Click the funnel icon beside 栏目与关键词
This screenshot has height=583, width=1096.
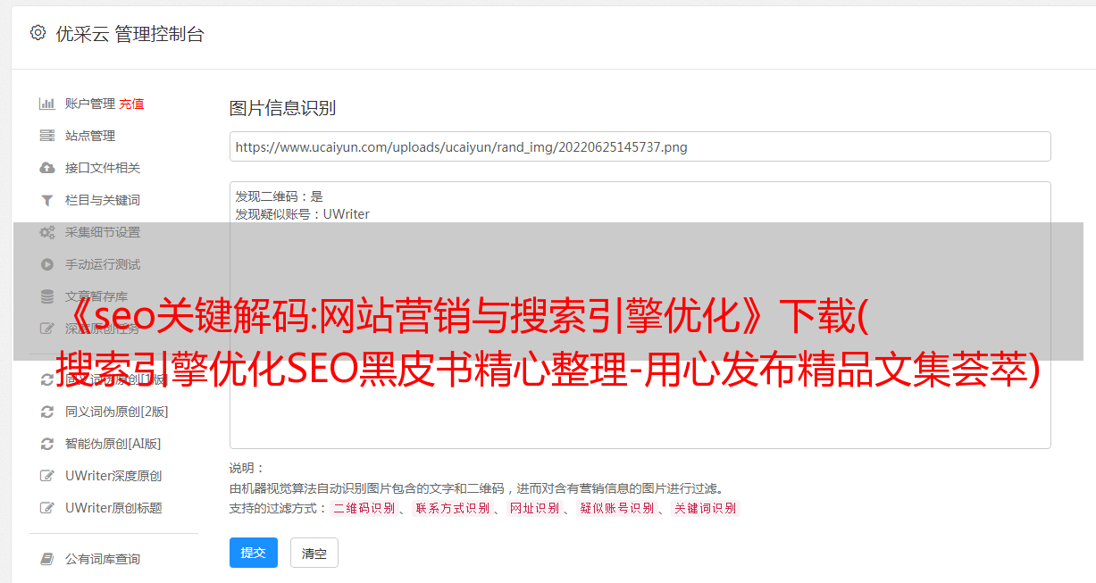point(47,200)
